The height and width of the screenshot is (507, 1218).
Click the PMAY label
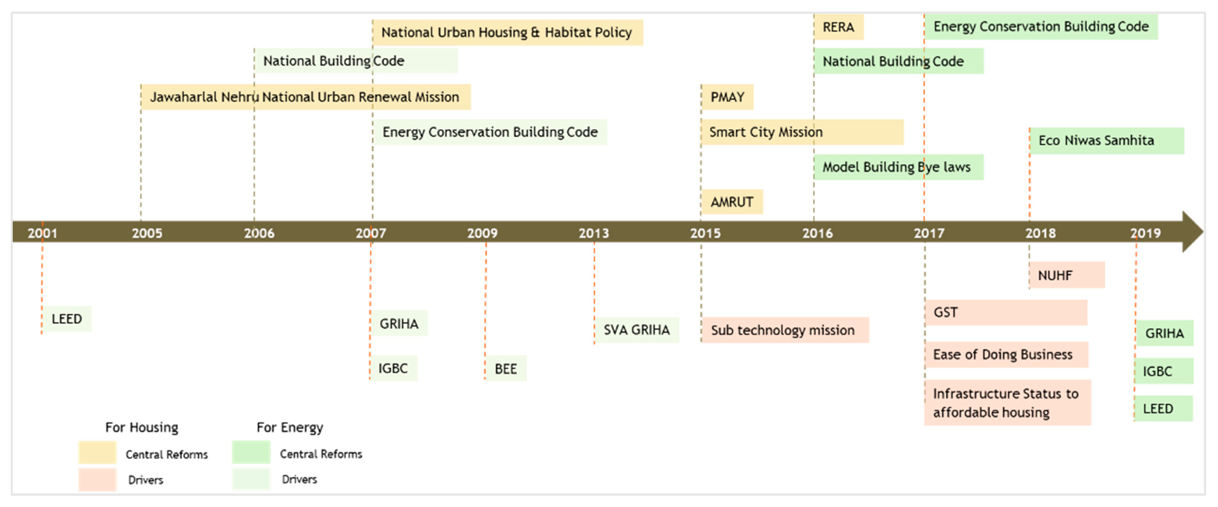coord(727,97)
